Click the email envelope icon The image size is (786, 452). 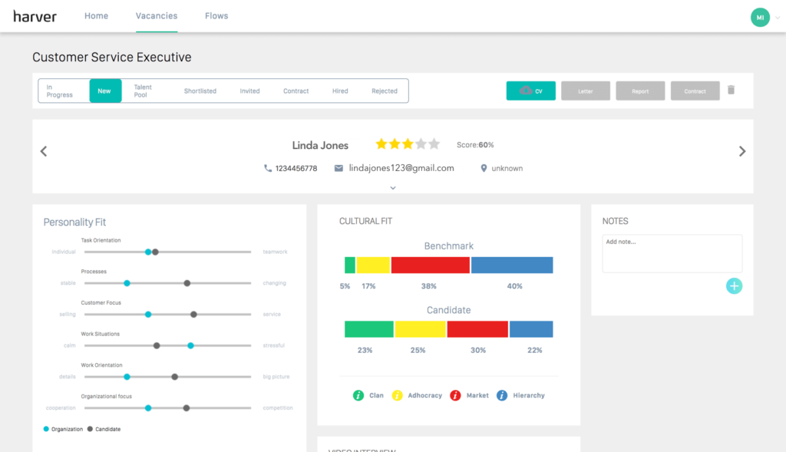[339, 168]
